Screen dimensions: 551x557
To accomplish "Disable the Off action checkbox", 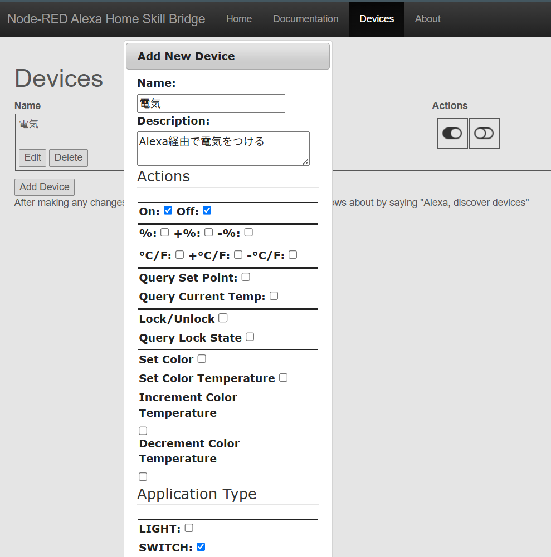I will pos(207,210).
